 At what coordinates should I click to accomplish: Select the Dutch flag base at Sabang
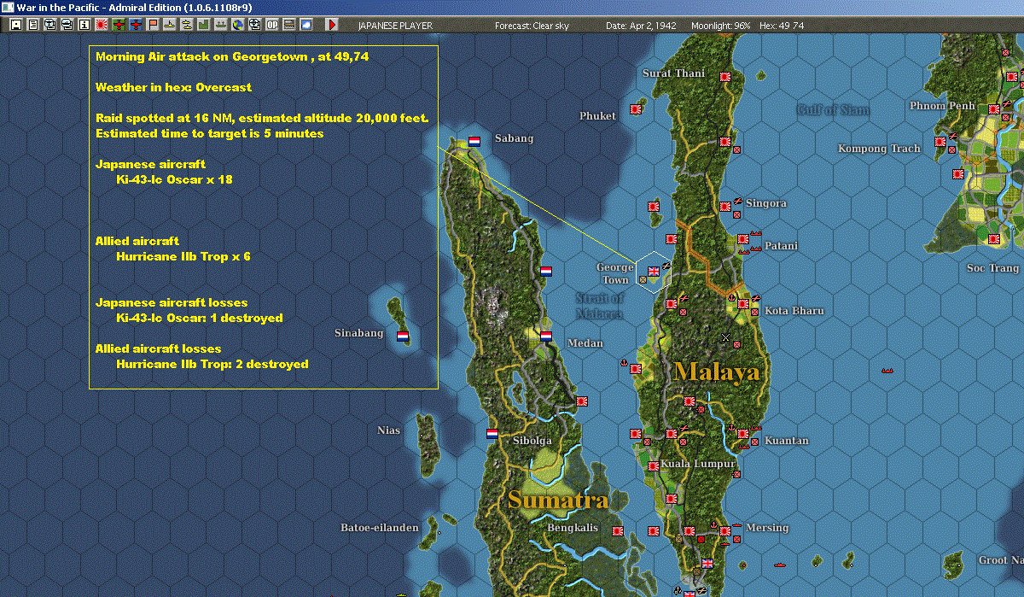(474, 141)
